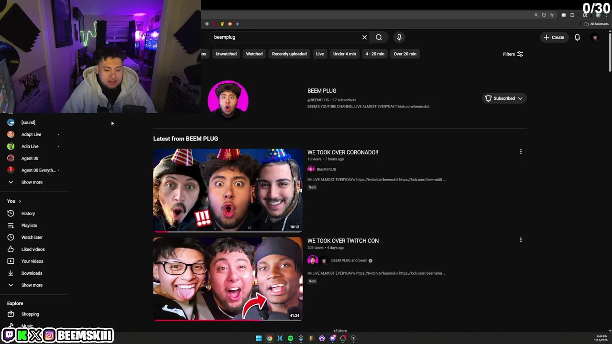
Task: Open the Chrome three-dot menu
Action: click(607, 15)
